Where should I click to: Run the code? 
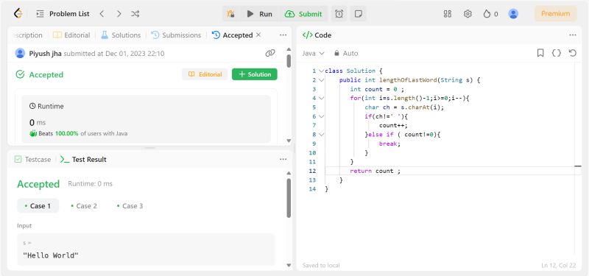coord(260,14)
